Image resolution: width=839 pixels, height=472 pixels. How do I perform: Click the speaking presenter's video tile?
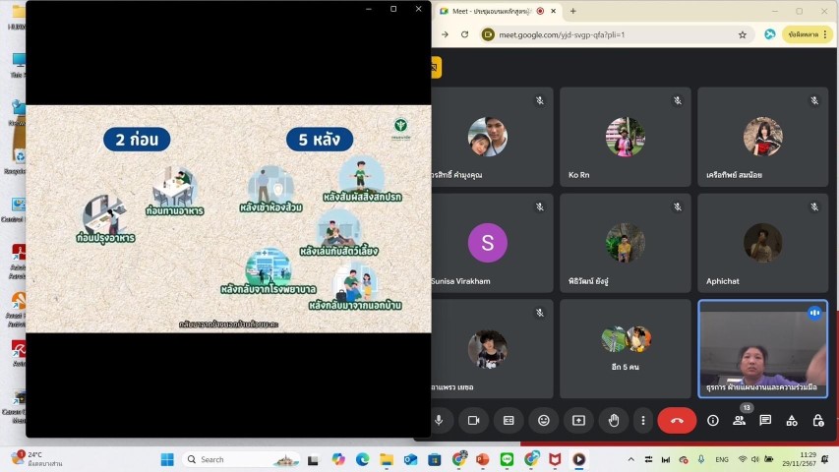click(x=763, y=349)
